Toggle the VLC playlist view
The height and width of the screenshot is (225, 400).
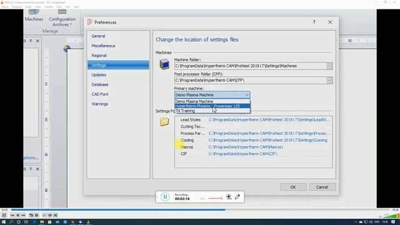coord(44,215)
